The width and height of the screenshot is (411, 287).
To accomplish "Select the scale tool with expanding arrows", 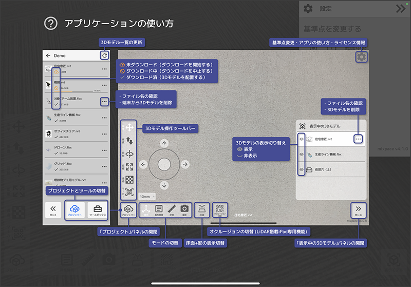I will coord(129,167).
